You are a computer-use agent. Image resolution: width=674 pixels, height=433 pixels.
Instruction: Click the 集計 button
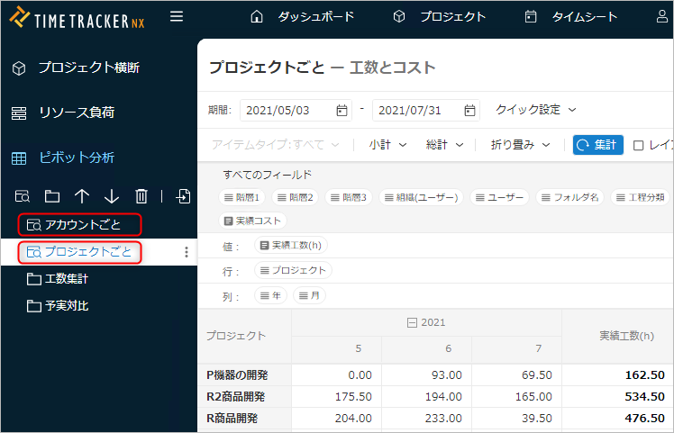(x=597, y=145)
